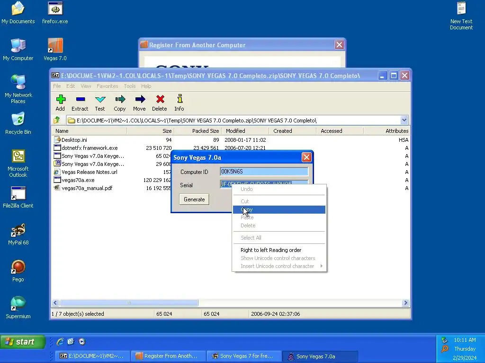Click the Windows start button
Image resolution: width=485 pixels, height=363 pixels.
(x=22, y=342)
